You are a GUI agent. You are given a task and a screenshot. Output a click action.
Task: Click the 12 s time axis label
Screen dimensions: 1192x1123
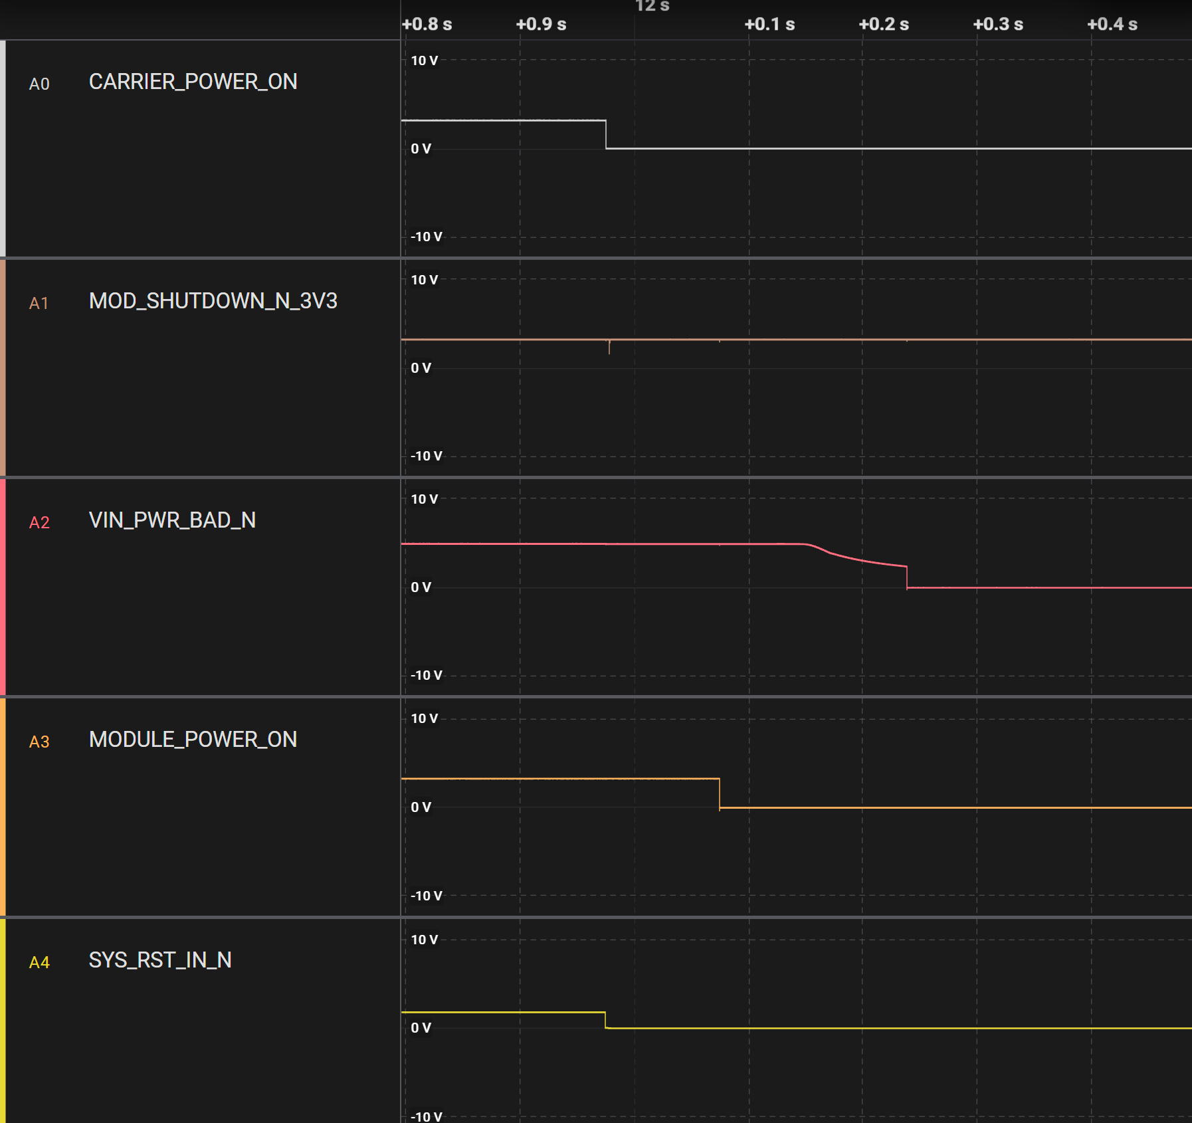point(652,6)
